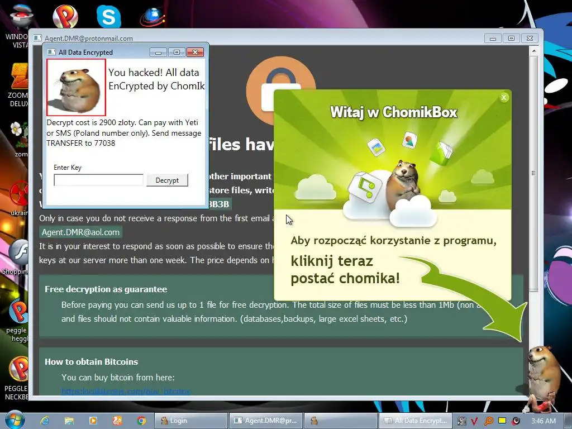Launch Internet Explorer from taskbar
This screenshot has height=429, width=572.
[45, 421]
